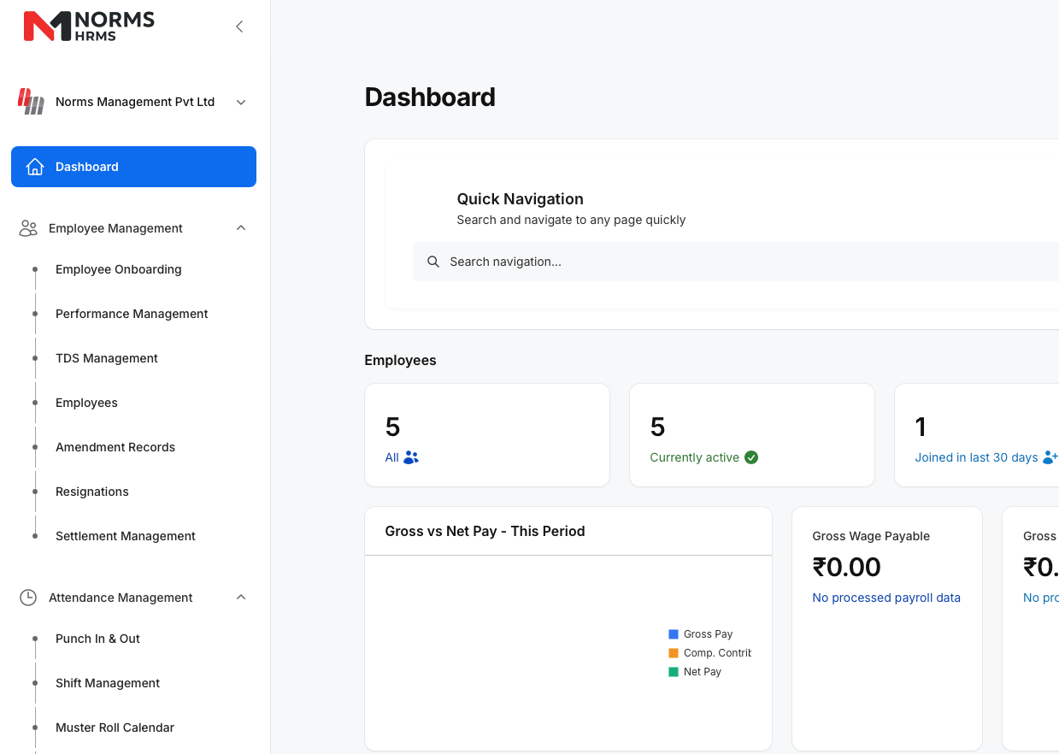
Task: Click the No processed payroll data link
Action: click(886, 598)
